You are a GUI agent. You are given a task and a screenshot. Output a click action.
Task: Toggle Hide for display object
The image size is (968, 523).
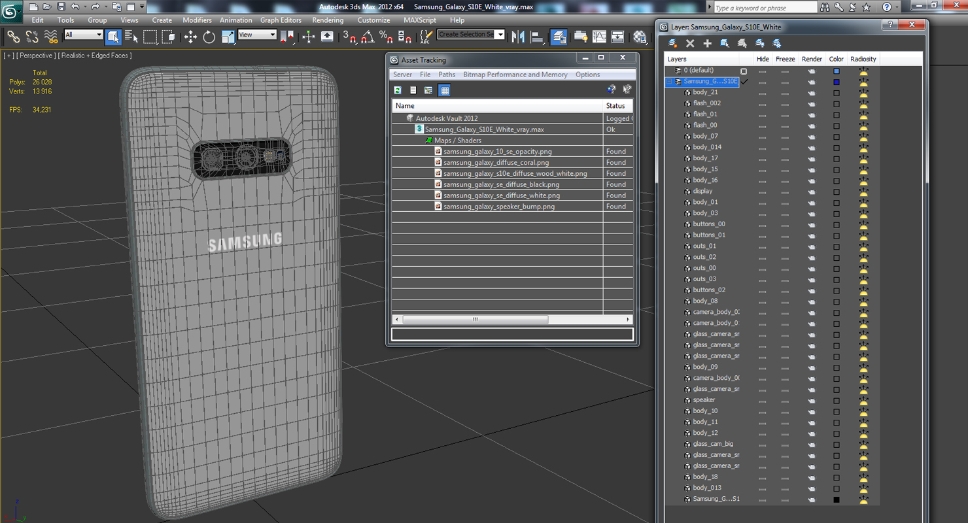pyautogui.click(x=762, y=192)
